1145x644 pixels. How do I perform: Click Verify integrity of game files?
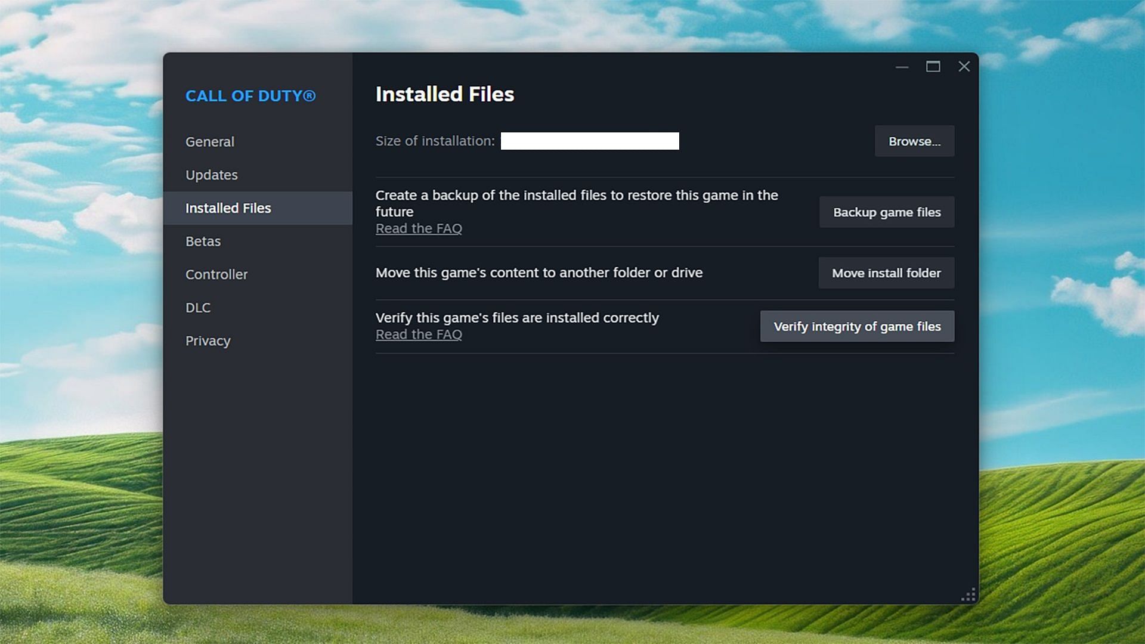(x=857, y=326)
